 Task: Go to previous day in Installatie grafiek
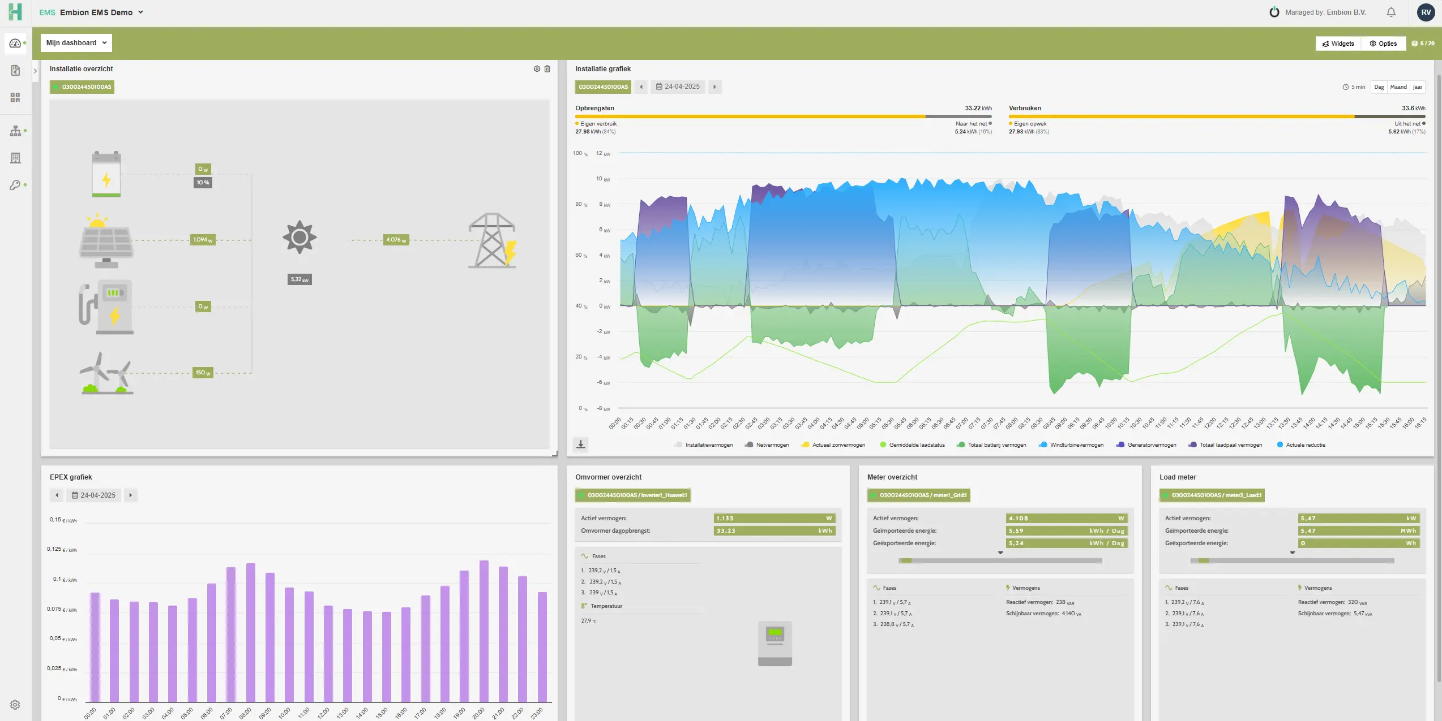[x=641, y=87]
